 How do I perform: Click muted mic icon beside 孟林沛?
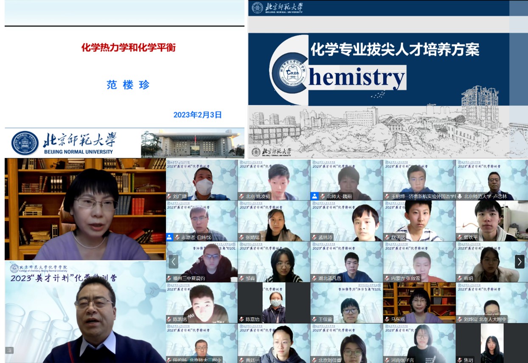tap(315, 237)
